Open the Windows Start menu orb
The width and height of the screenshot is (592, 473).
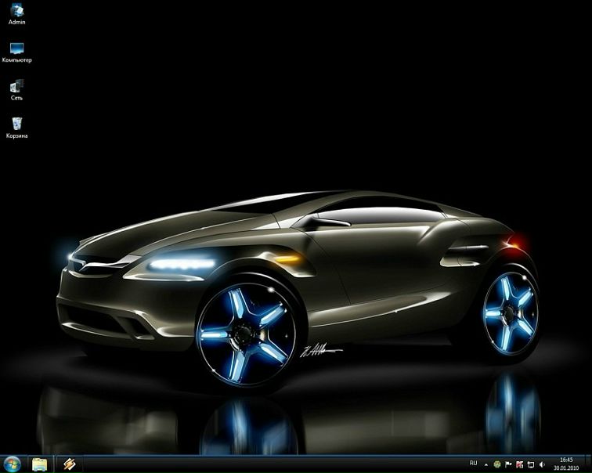pyautogui.click(x=12, y=464)
